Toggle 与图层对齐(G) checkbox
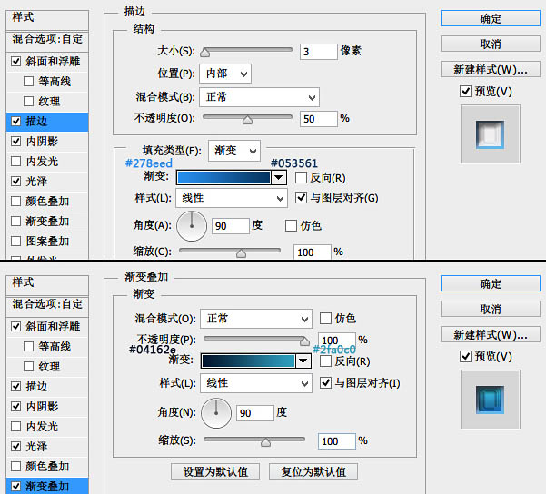The height and width of the screenshot is (494, 546). pos(301,198)
